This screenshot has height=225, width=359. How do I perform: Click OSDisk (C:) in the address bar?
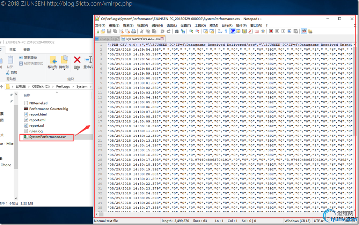click(41, 87)
